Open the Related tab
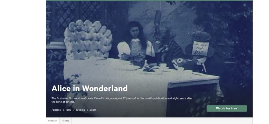Viewport: 269px width, 124px height. pos(66,121)
